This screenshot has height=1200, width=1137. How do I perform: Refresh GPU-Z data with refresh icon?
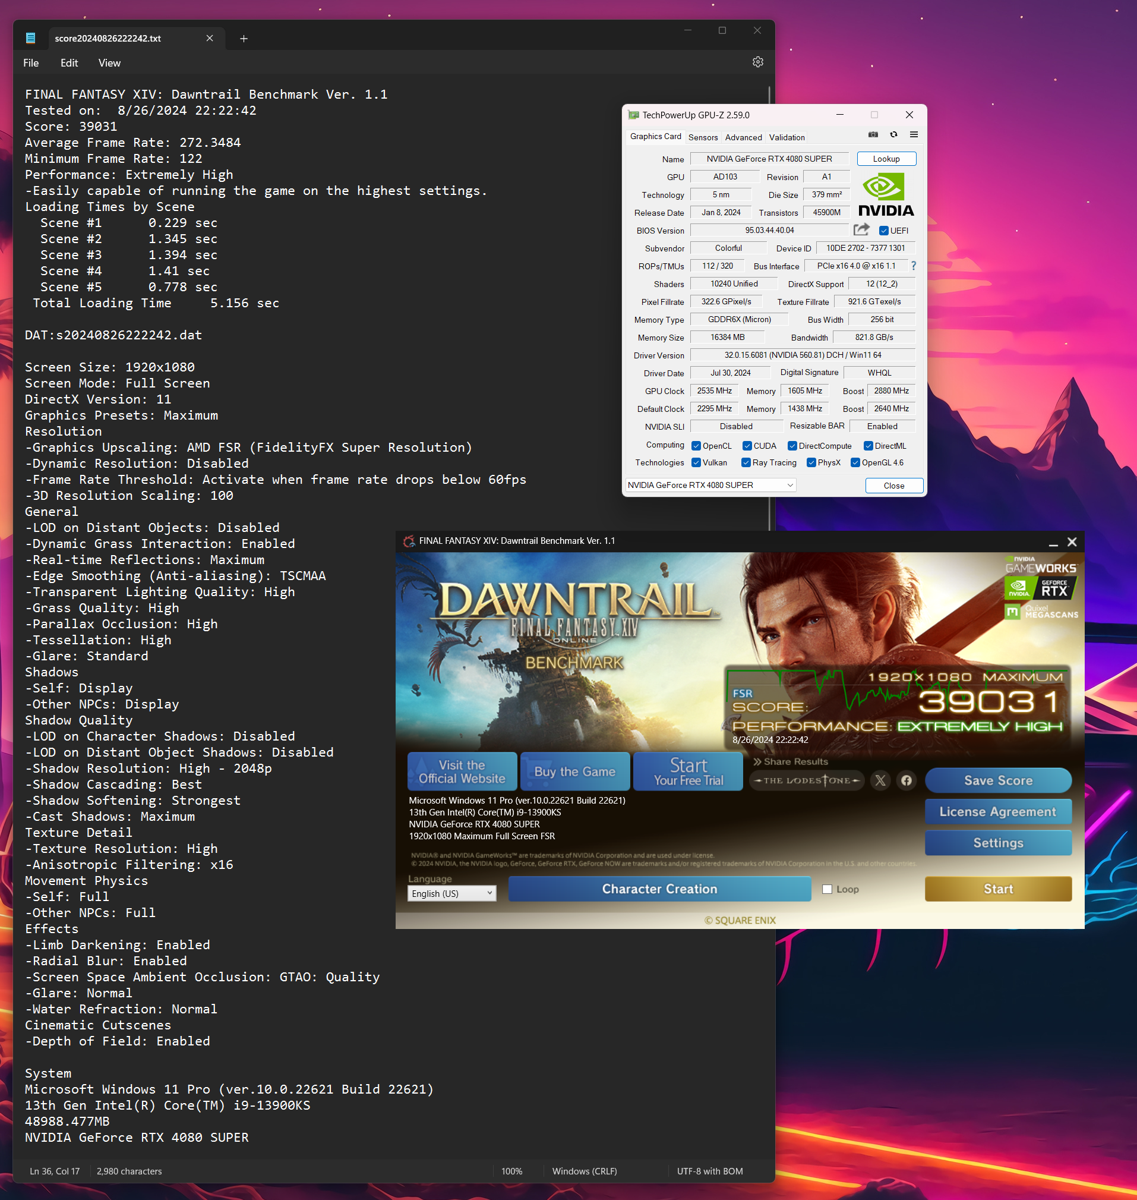[x=893, y=134]
